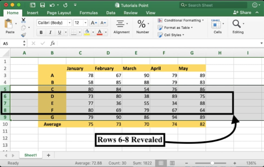The image size is (264, 167).
Task: Click the Insert Function fx icon
Action: (x=52, y=43)
